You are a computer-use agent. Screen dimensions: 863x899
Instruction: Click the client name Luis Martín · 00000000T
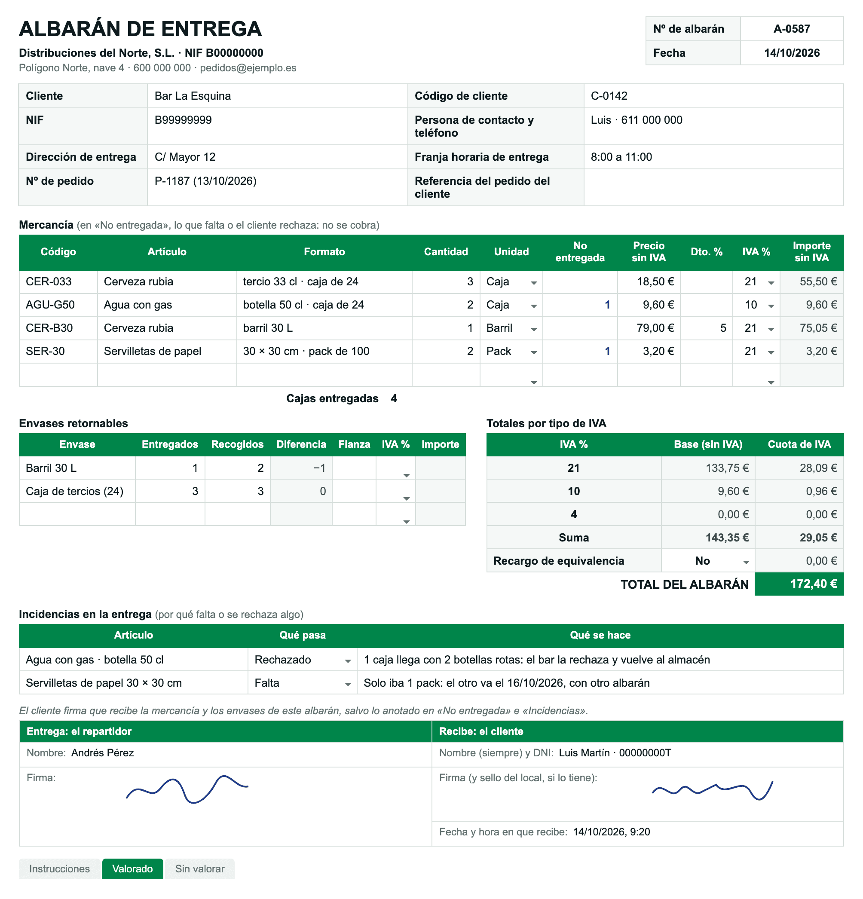point(614,753)
